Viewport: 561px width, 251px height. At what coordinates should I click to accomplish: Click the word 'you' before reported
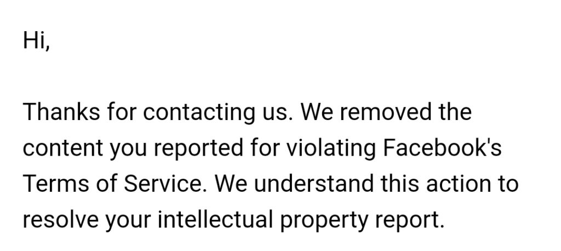coord(128,150)
